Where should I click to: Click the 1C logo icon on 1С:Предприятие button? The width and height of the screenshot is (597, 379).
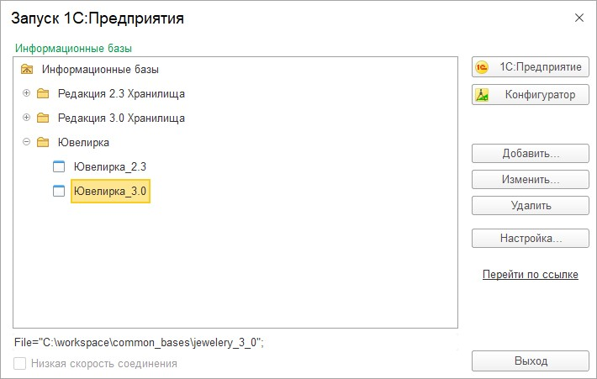(x=482, y=67)
